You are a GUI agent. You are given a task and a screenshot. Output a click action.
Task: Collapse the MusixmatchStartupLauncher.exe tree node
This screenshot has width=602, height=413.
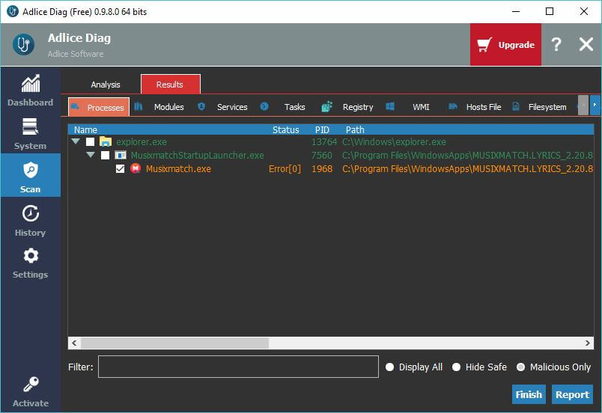91,156
